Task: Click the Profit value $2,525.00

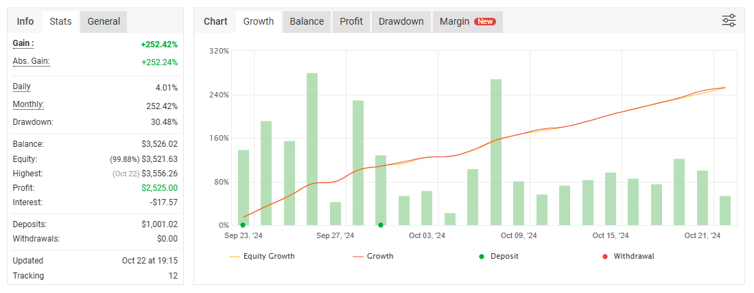Action: (x=160, y=187)
